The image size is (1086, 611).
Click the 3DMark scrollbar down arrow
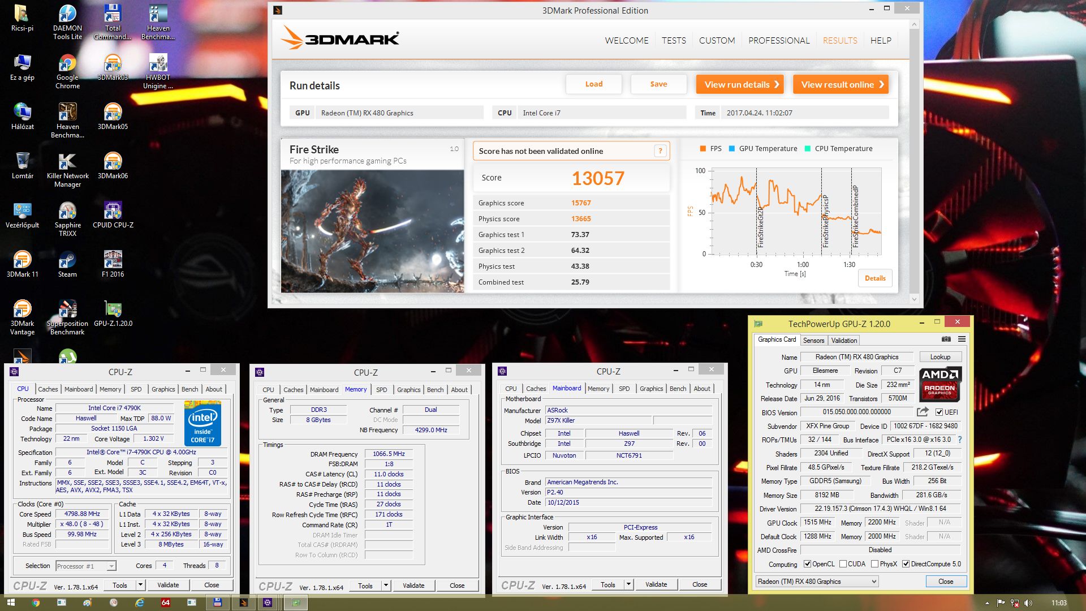(x=914, y=299)
